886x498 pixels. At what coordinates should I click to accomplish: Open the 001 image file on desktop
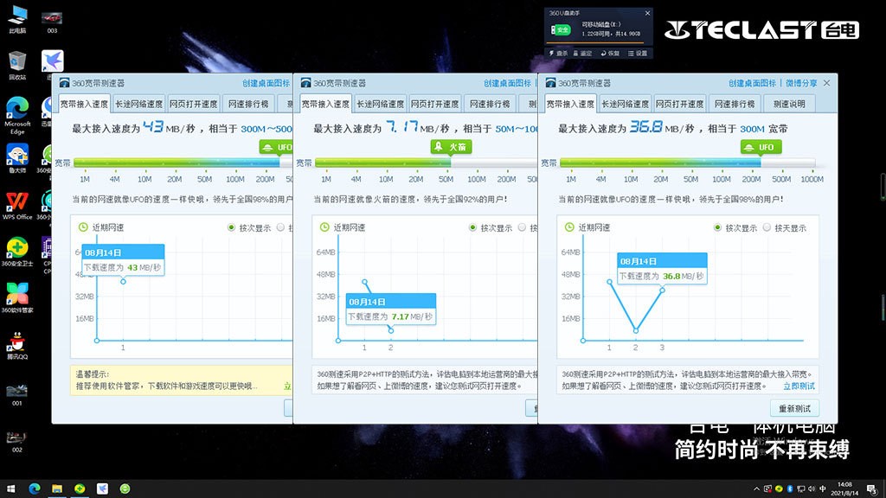pos(17,393)
